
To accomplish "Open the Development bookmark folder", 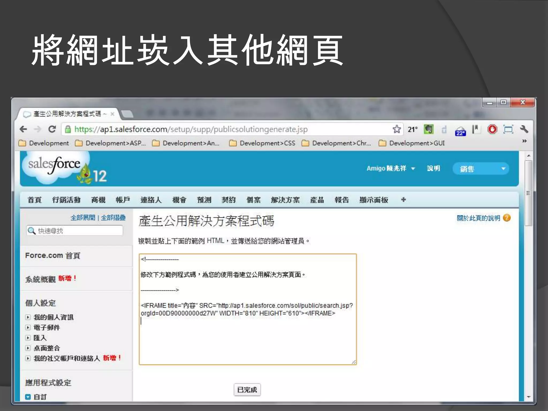I will coord(44,143).
